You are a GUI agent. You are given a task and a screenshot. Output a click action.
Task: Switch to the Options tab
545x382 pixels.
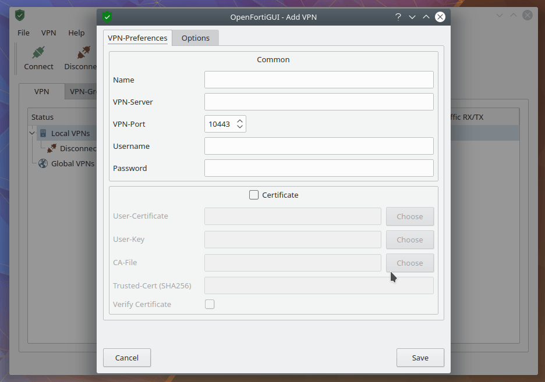[195, 38]
